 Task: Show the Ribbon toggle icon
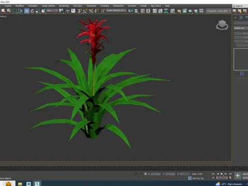tap(154, 11)
